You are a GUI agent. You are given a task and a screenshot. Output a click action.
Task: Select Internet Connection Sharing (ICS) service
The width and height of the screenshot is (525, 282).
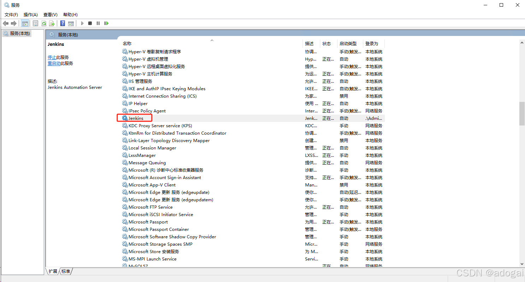click(253, 96)
